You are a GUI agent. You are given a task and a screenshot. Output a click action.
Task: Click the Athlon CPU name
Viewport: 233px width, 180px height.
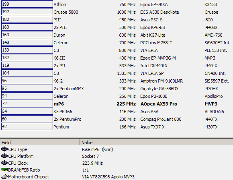click(60, 4)
